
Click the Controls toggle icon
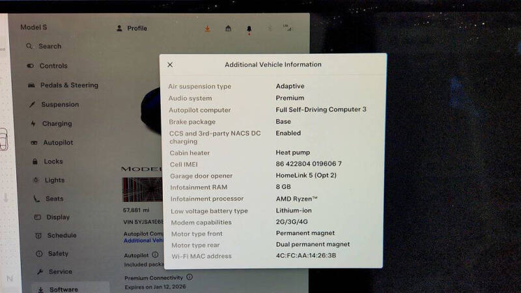(x=30, y=66)
